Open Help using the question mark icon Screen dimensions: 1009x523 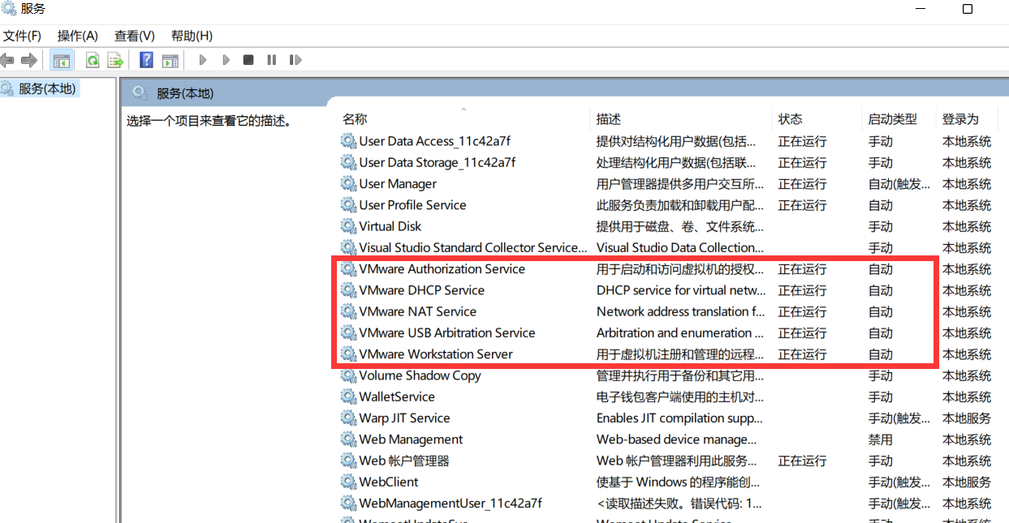[146, 59]
